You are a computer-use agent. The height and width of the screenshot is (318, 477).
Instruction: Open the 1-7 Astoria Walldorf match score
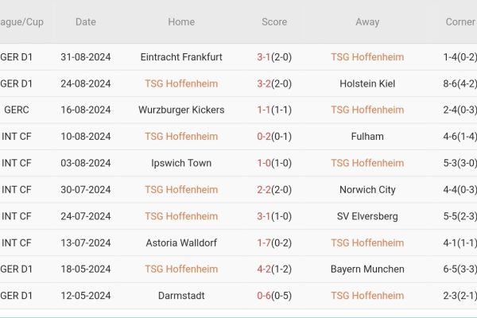tap(265, 242)
